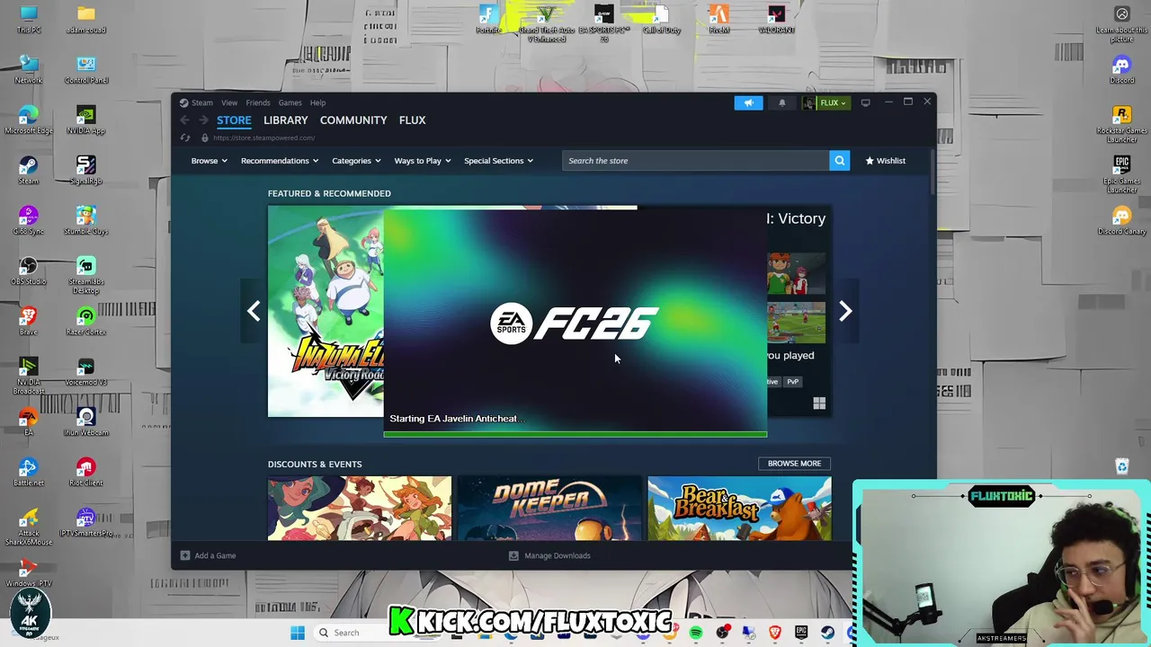Select Grand Theft Auto V Enhanced shortcut
The width and height of the screenshot is (1151, 647).
(x=546, y=22)
